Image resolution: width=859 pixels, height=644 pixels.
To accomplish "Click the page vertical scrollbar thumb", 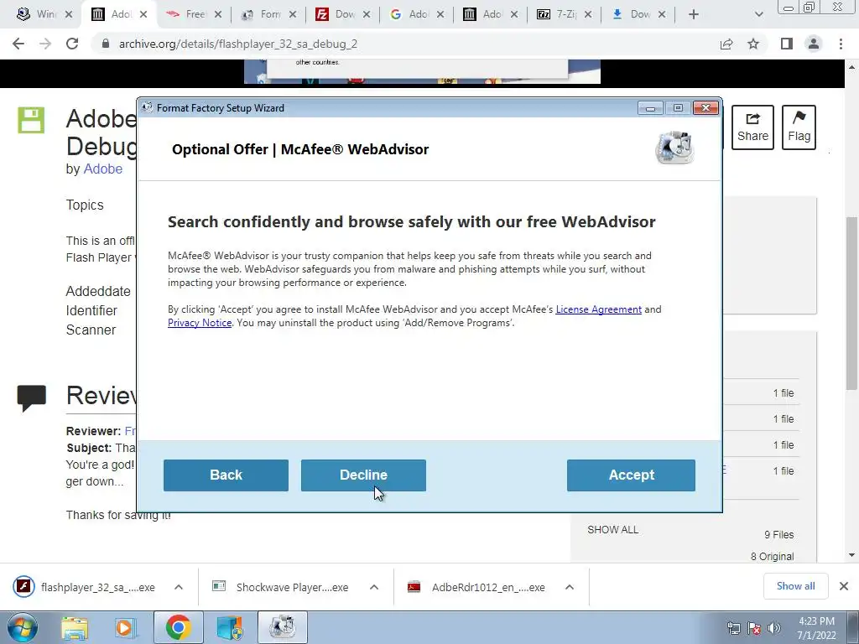I will pos(851,304).
